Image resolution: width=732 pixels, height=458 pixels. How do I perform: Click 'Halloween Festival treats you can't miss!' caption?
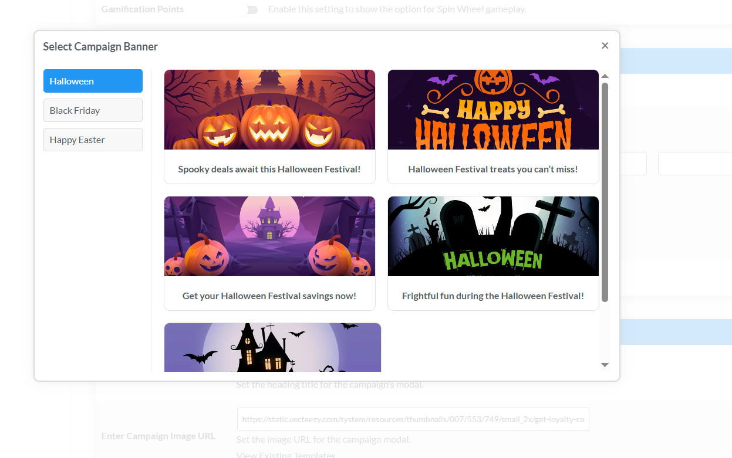click(x=493, y=169)
